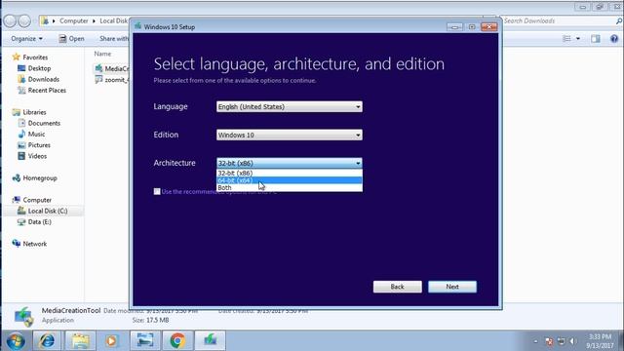The image size is (624, 351).
Task: Click the Windows Start button
Action: click(16, 341)
